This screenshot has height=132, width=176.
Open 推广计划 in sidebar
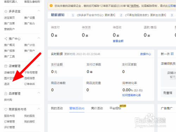(x=30, y=45)
